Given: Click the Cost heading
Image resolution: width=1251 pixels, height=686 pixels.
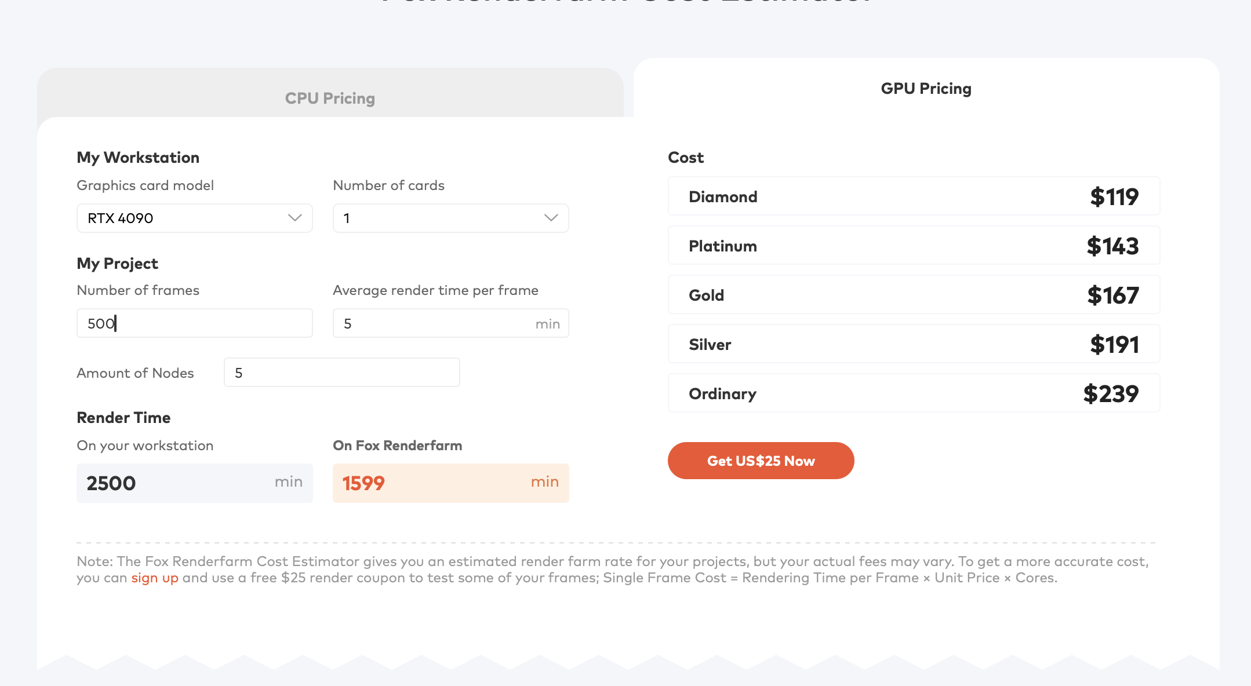Looking at the screenshot, I should point(686,158).
